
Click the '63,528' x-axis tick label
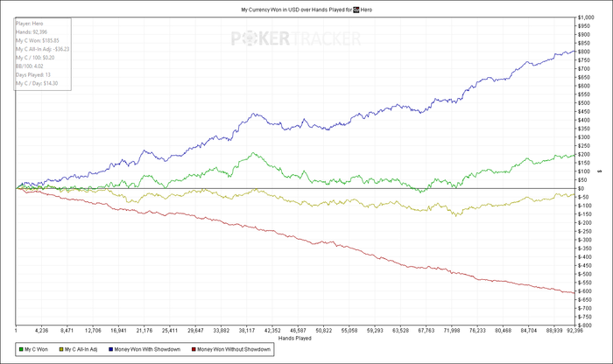[x=401, y=331]
